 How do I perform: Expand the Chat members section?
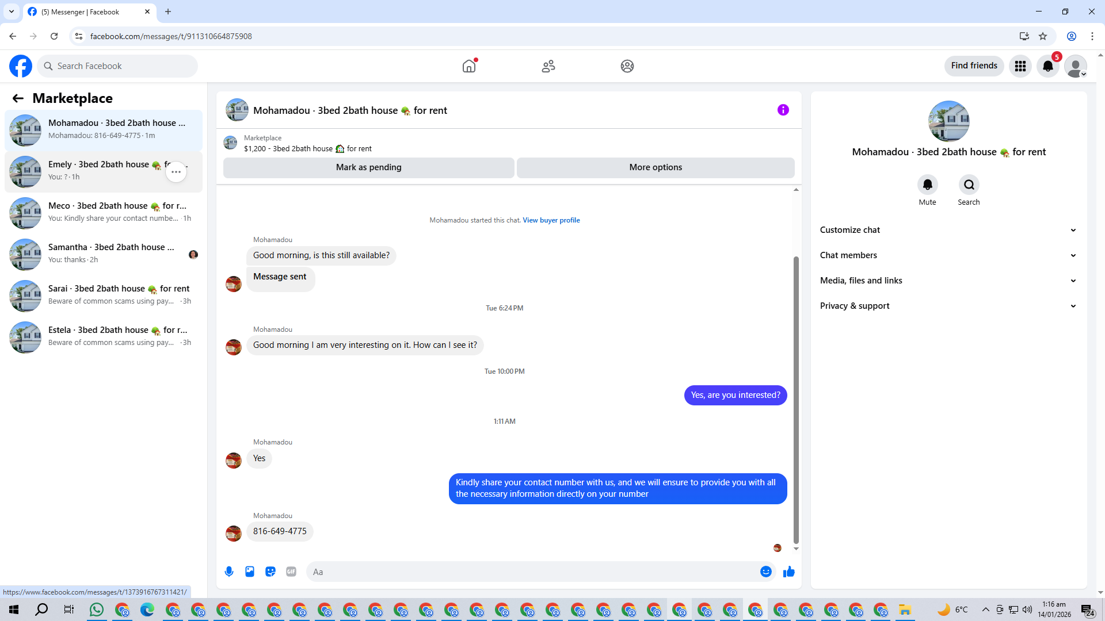point(948,255)
